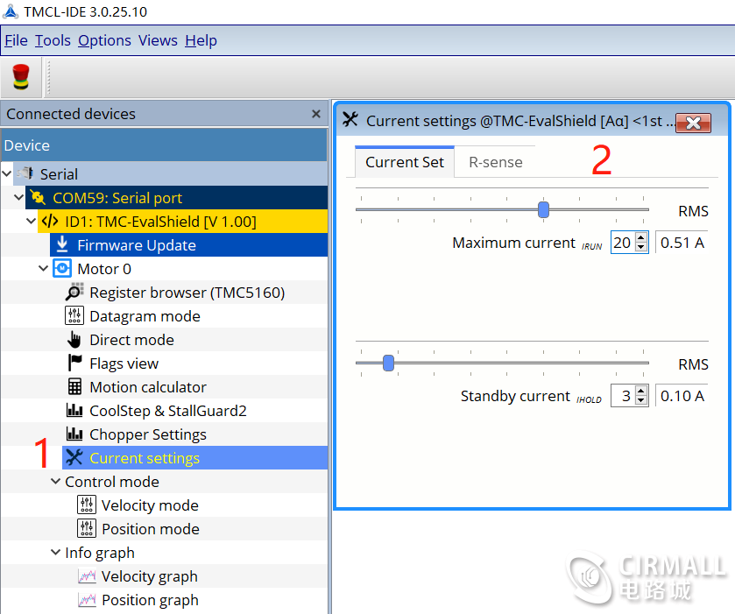
Task: Select the Direct mode hand icon
Action: click(x=74, y=340)
